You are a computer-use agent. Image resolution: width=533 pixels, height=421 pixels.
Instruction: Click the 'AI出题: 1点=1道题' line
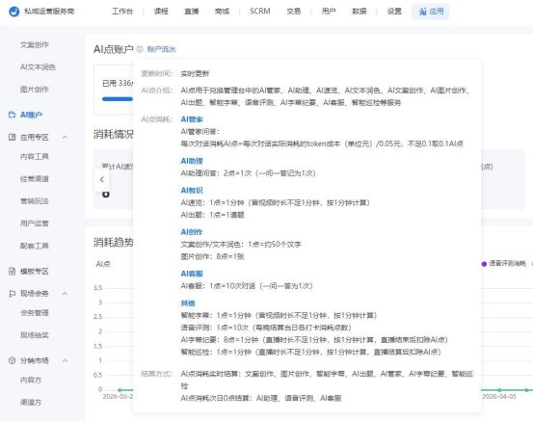(x=212, y=215)
